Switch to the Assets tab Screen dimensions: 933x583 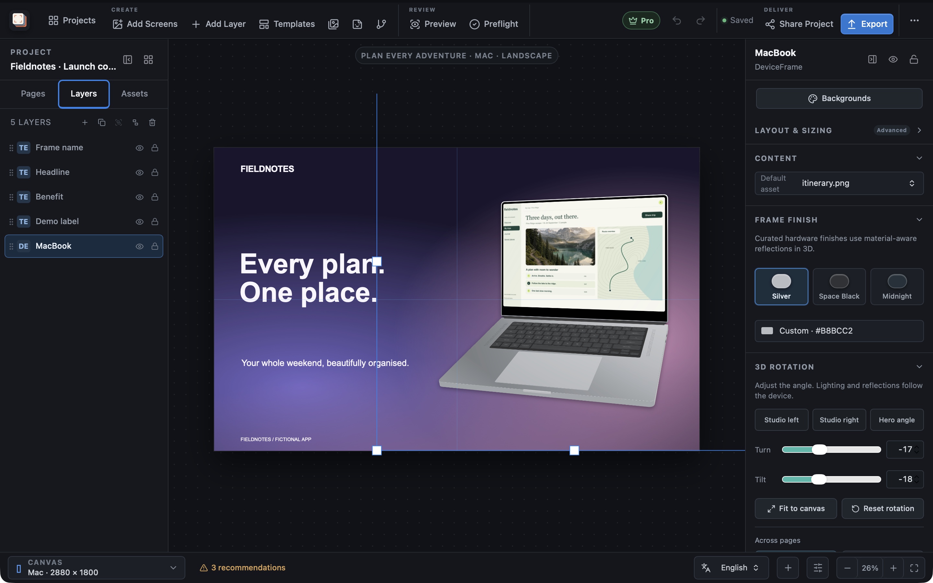coord(134,94)
